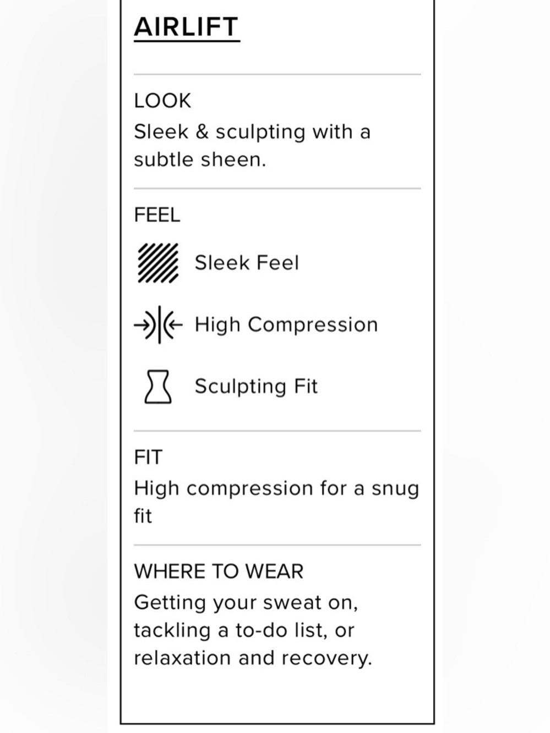This screenshot has width=550, height=733.
Task: Tap the FIT section heading
Action: coord(148,458)
